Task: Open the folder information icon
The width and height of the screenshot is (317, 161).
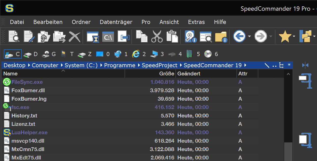Action: (x=221, y=36)
